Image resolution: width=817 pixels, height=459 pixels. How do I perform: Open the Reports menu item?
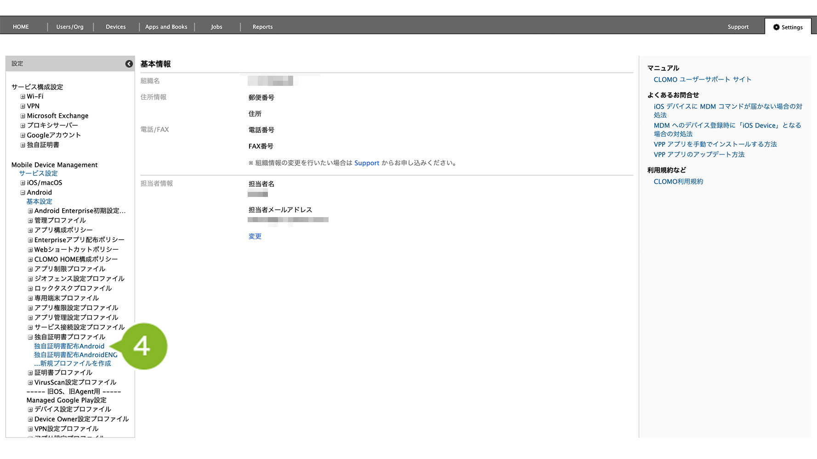point(262,27)
